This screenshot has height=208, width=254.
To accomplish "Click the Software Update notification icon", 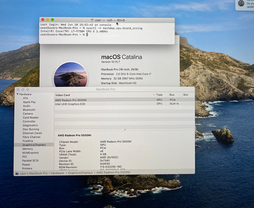I will [x=241, y=3].
